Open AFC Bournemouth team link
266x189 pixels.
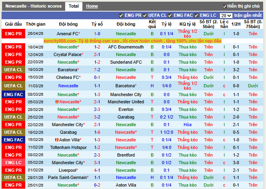click(126, 47)
